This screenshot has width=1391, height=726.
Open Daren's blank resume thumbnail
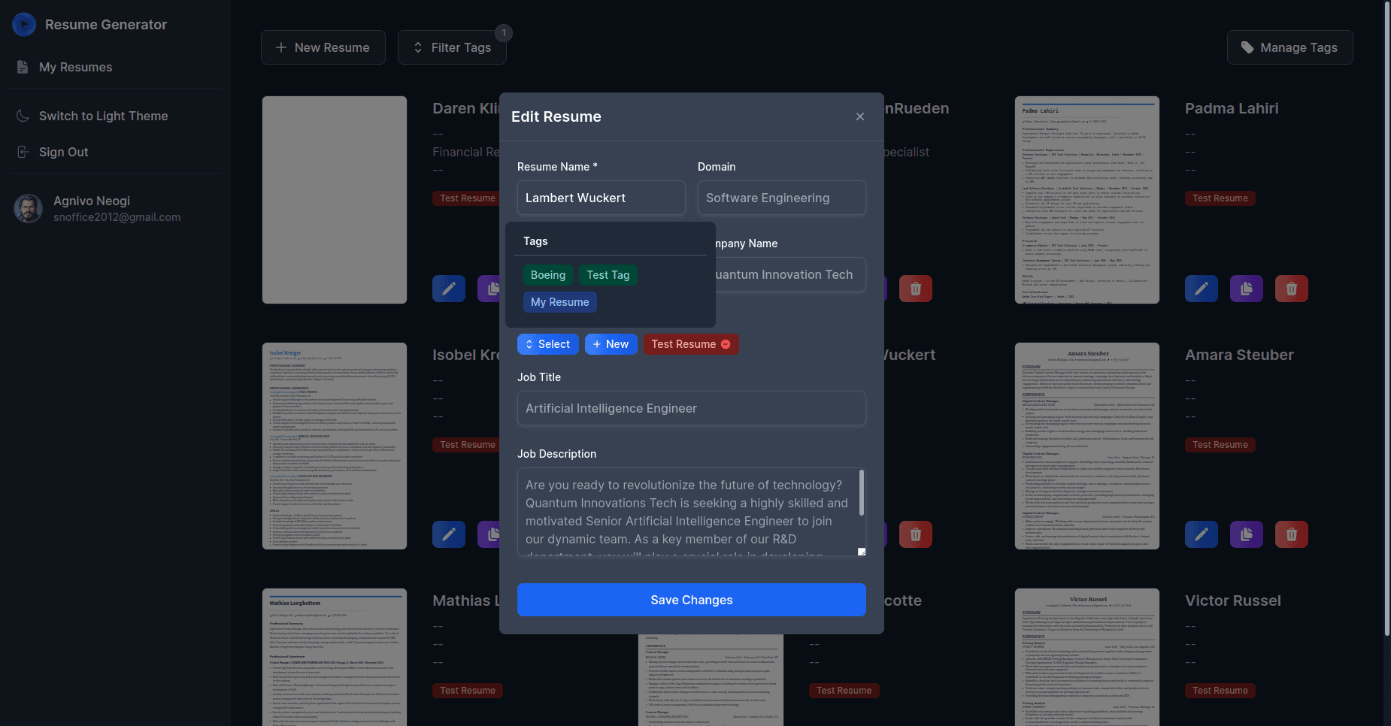tap(335, 200)
